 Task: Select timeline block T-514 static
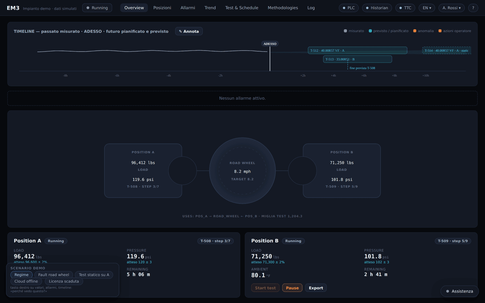pyautogui.click(x=447, y=51)
